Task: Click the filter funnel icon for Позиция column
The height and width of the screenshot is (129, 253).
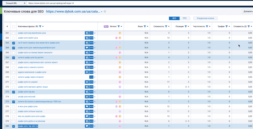Action: [x=186, y=26]
